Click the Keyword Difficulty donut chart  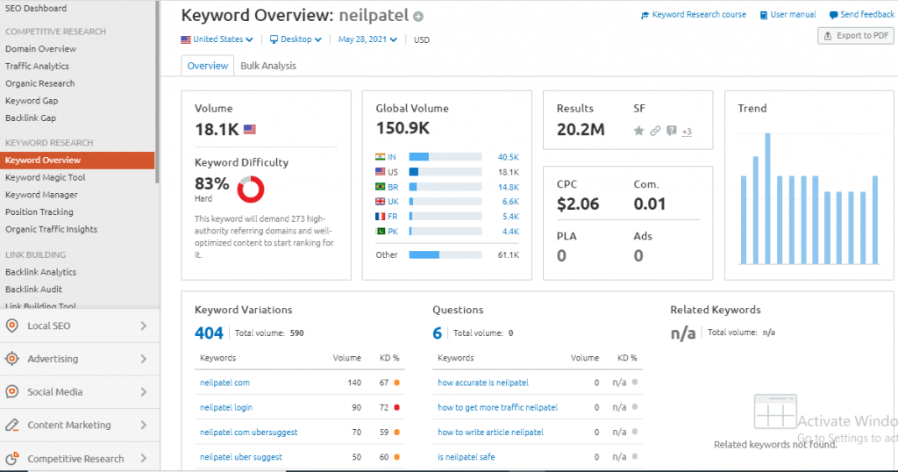coord(251,189)
